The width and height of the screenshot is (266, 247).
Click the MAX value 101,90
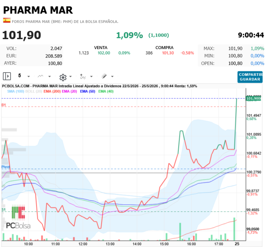(235, 49)
